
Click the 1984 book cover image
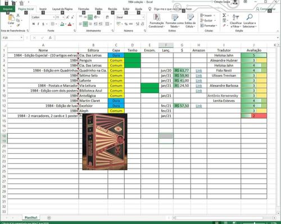pos(105,141)
